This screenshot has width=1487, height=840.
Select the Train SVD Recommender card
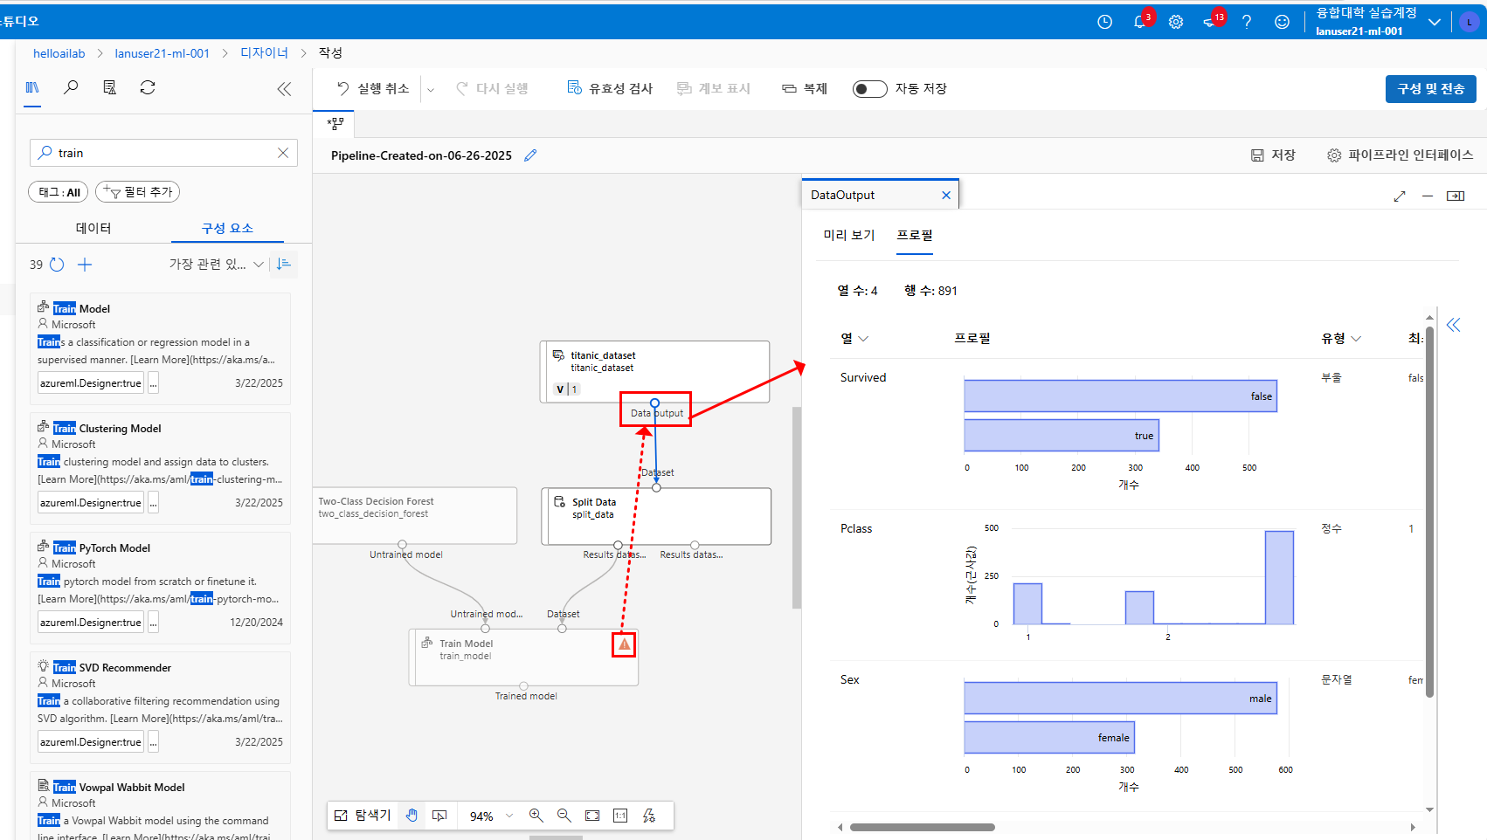point(161,706)
